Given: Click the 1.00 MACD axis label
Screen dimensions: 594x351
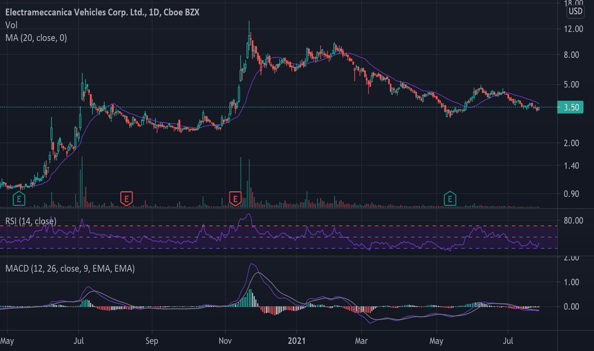Looking at the screenshot, I should [x=571, y=282].
